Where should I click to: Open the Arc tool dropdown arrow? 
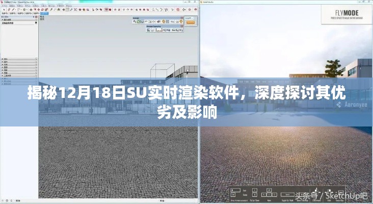pyautogui.click(x=21, y=10)
